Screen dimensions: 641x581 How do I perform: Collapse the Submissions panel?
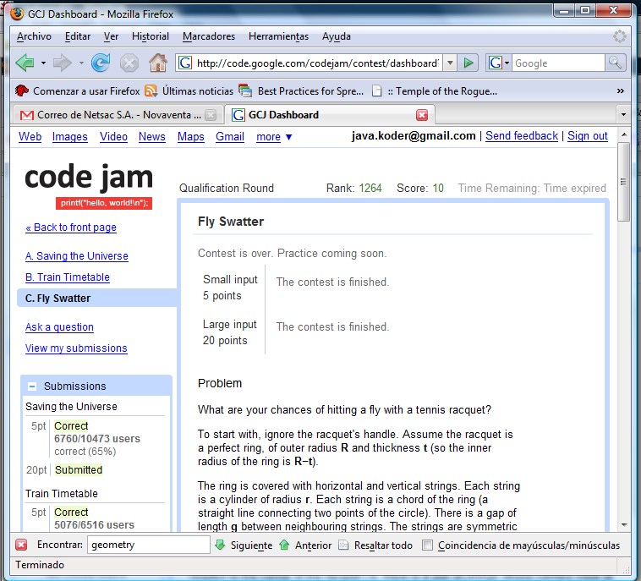click(x=32, y=386)
